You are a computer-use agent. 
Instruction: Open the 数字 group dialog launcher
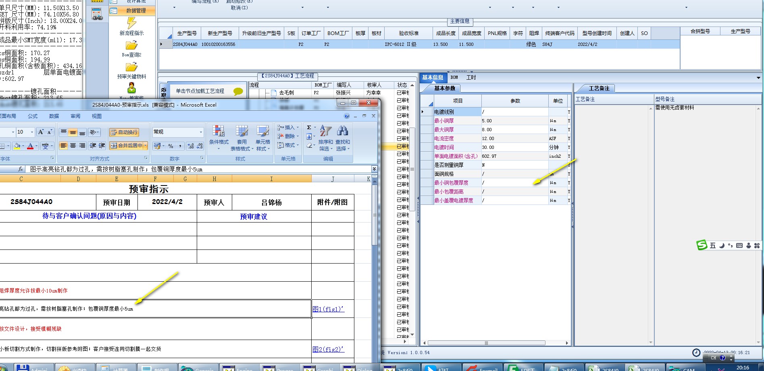[202, 158]
